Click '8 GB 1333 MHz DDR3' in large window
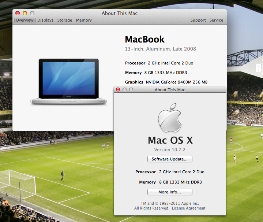Image resolution: width=263 pixels, height=222 pixels. pyautogui.click(x=166, y=73)
